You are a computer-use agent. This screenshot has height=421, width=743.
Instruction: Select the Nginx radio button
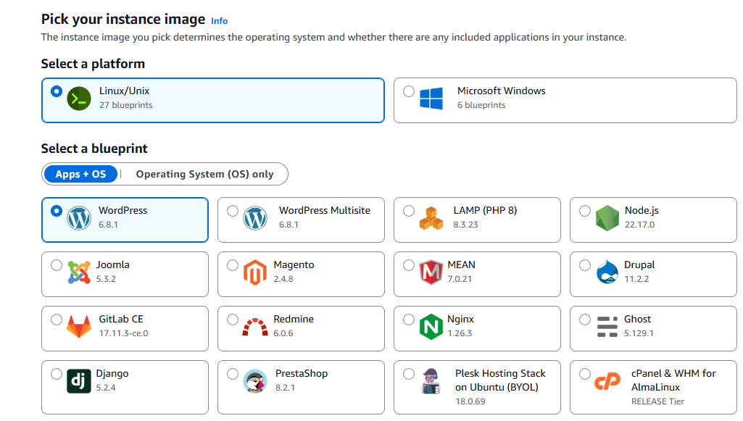(409, 320)
